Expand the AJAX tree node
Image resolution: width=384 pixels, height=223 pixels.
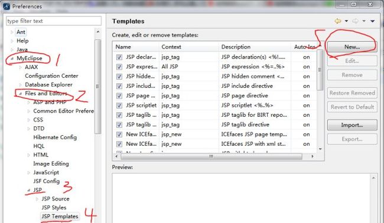point(20,67)
